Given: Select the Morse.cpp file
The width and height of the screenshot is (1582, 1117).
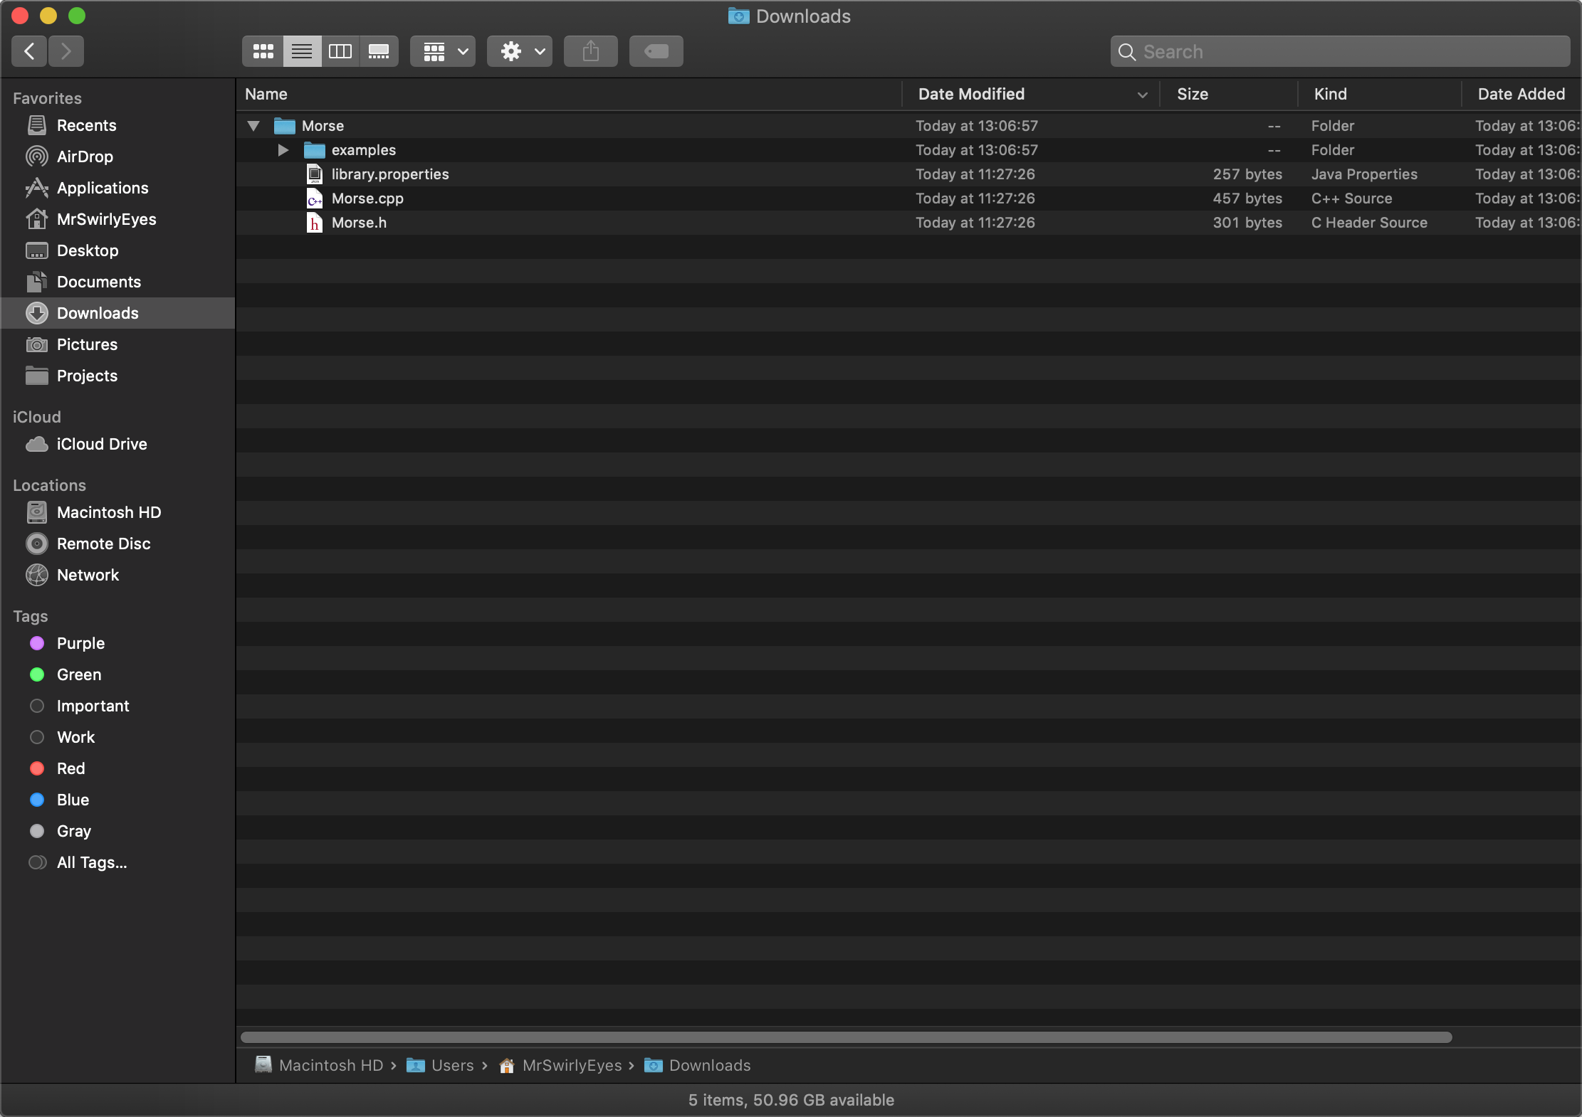Looking at the screenshot, I should [x=367, y=198].
